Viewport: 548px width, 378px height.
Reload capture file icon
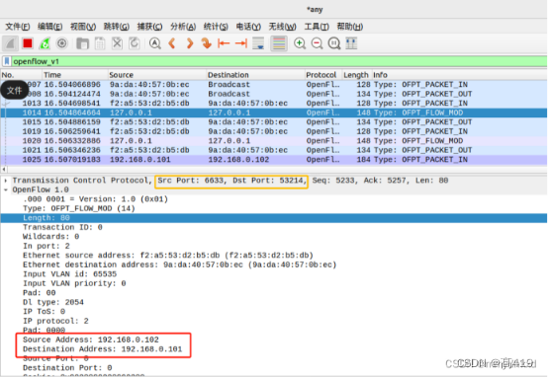click(x=135, y=43)
